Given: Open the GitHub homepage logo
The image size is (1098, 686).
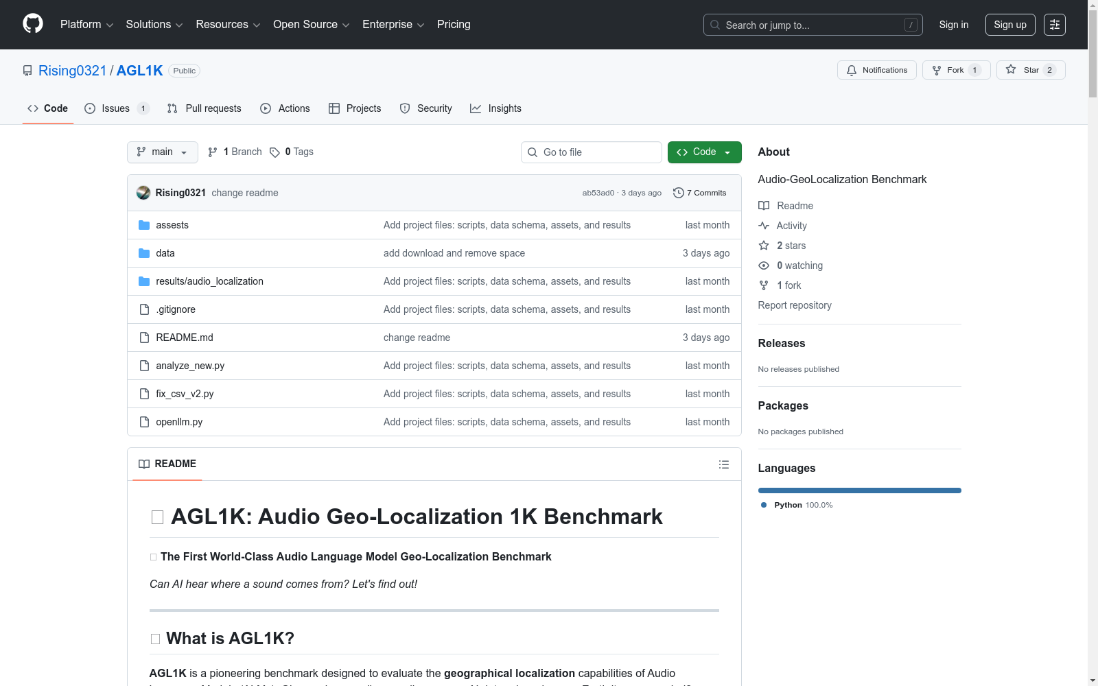Looking at the screenshot, I should pyautogui.click(x=33, y=24).
